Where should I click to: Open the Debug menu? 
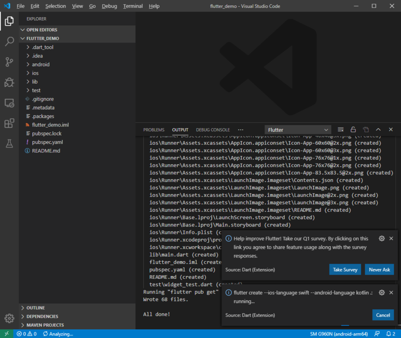(x=109, y=6)
